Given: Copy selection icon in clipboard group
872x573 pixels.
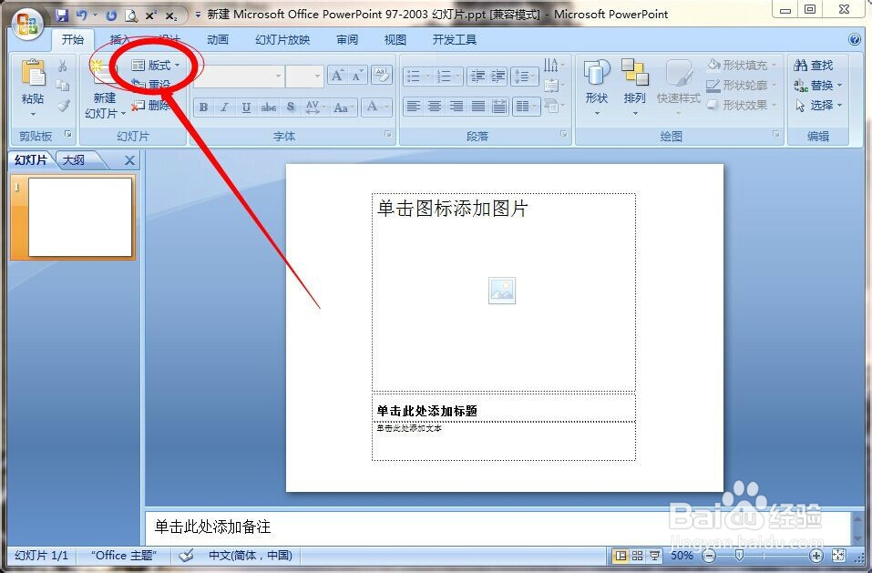Looking at the screenshot, I should (63, 85).
